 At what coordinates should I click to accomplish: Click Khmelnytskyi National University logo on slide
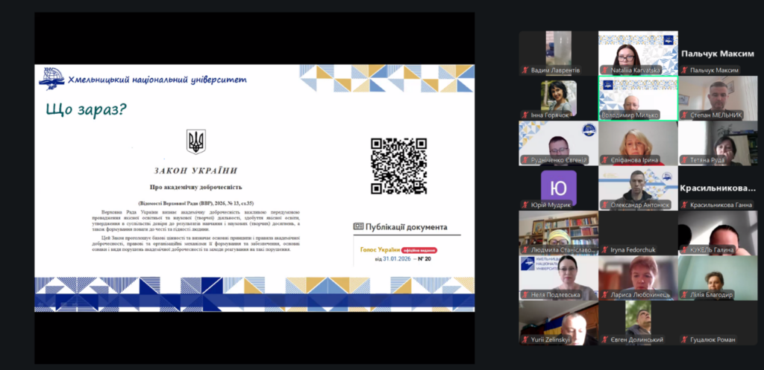pos(51,79)
